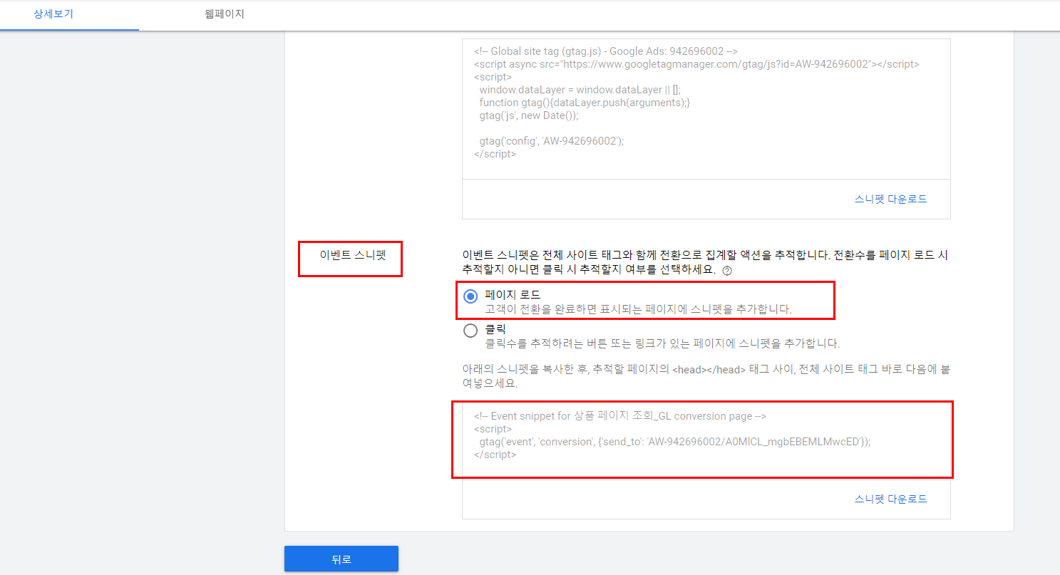
Task: Click the function gtag() code line
Action: coord(585,103)
